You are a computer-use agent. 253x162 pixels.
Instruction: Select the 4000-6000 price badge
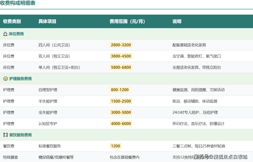(x=121, y=124)
